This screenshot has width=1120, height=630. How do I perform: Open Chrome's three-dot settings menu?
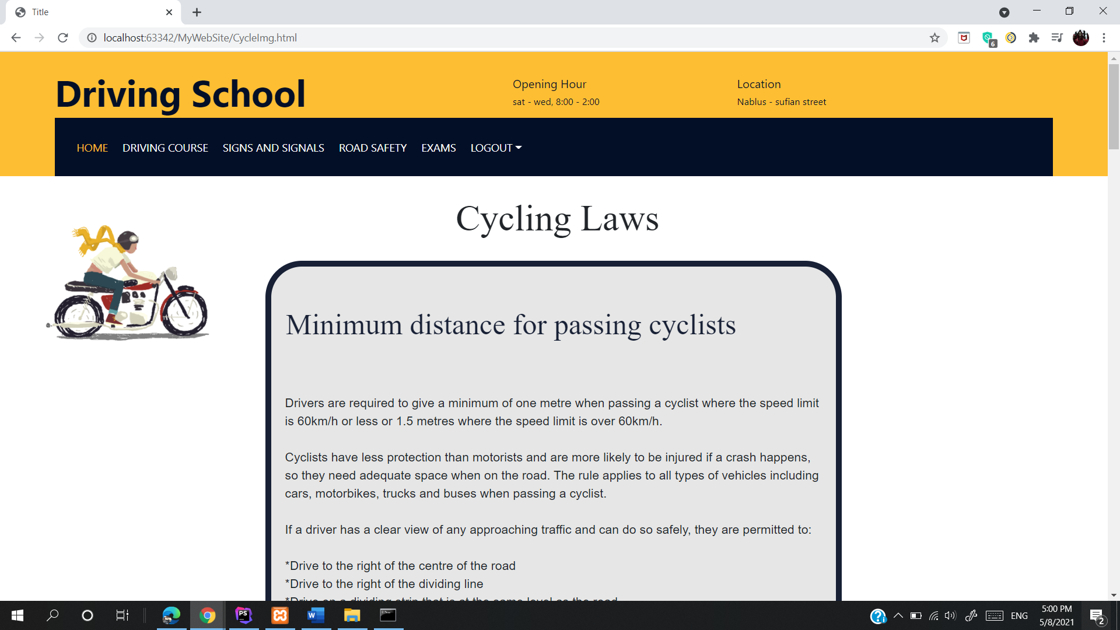pos(1104,37)
